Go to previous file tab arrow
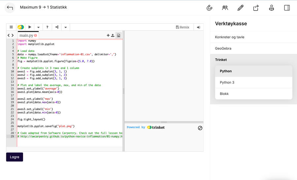Viewport: 297px width, 180px height. [9, 35]
